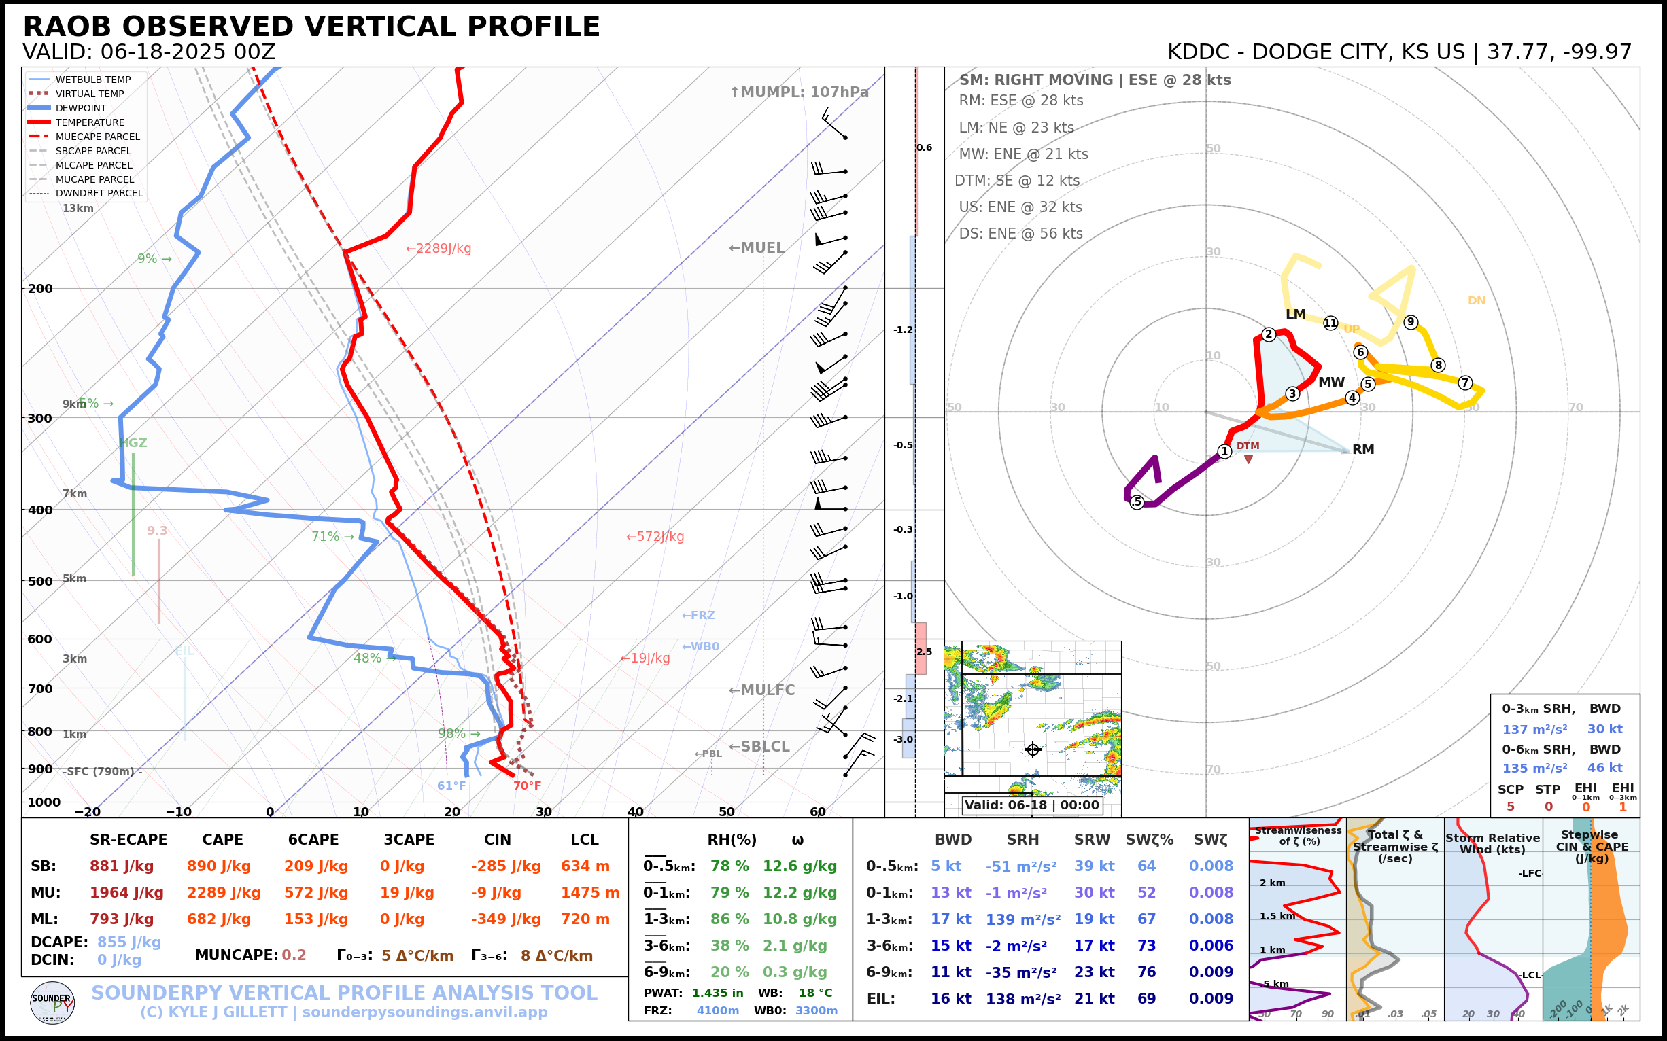Click the DTM triangle marker on hodograph
Viewport: 1667px width, 1041px height.
tap(1248, 459)
